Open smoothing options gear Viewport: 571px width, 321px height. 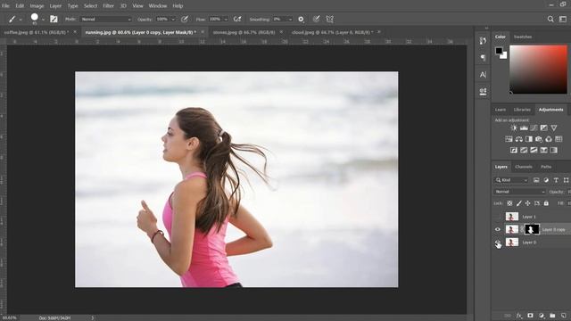coord(301,20)
